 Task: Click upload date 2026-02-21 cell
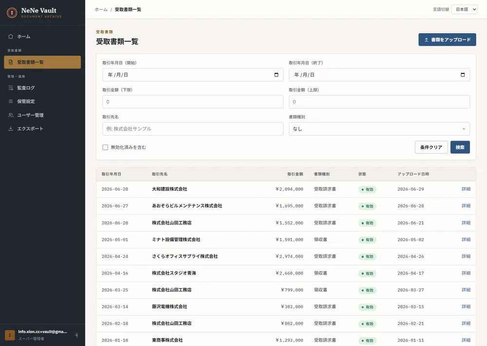tap(411, 323)
